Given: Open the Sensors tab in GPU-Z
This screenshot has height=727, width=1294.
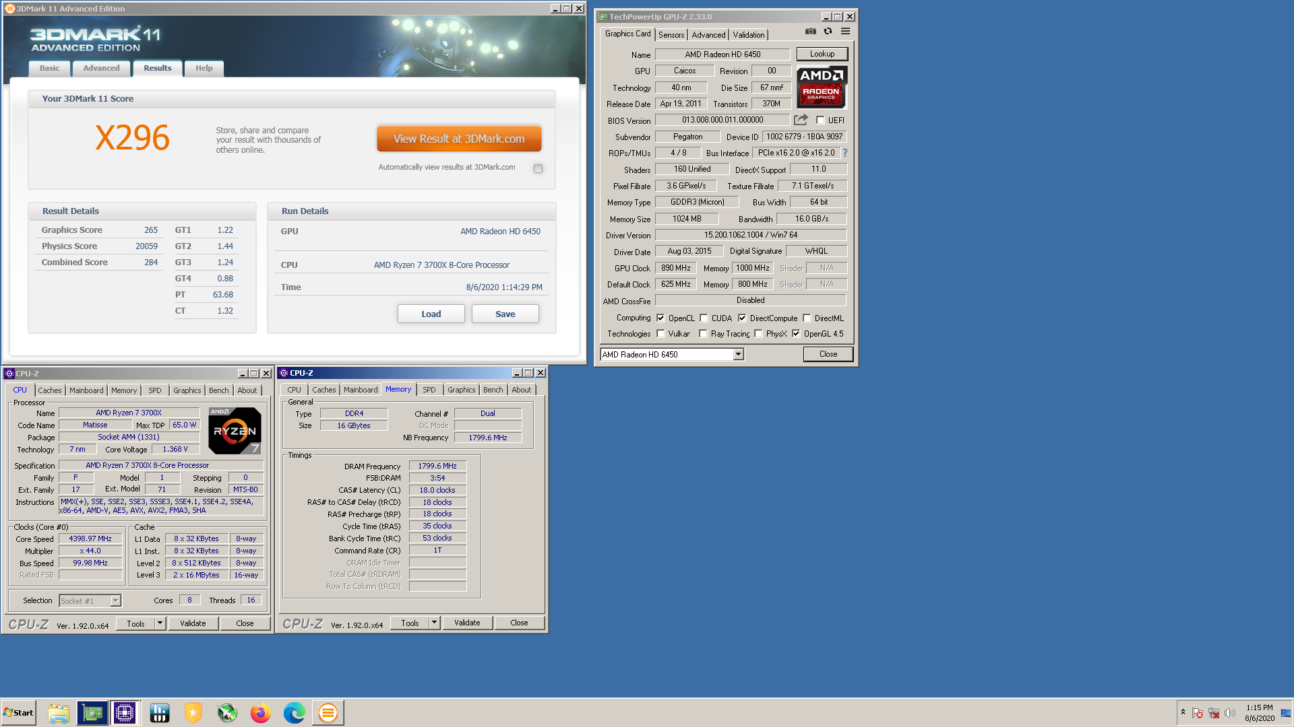Looking at the screenshot, I should point(671,35).
